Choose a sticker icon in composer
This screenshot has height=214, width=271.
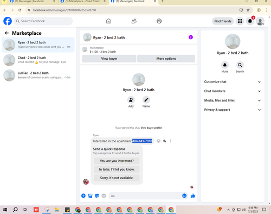97,196
